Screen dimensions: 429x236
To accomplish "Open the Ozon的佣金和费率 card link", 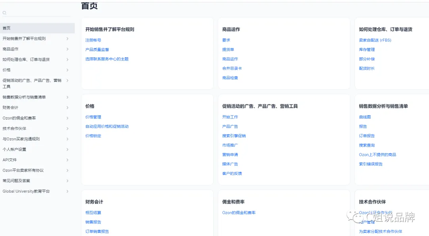I will tap(239, 213).
